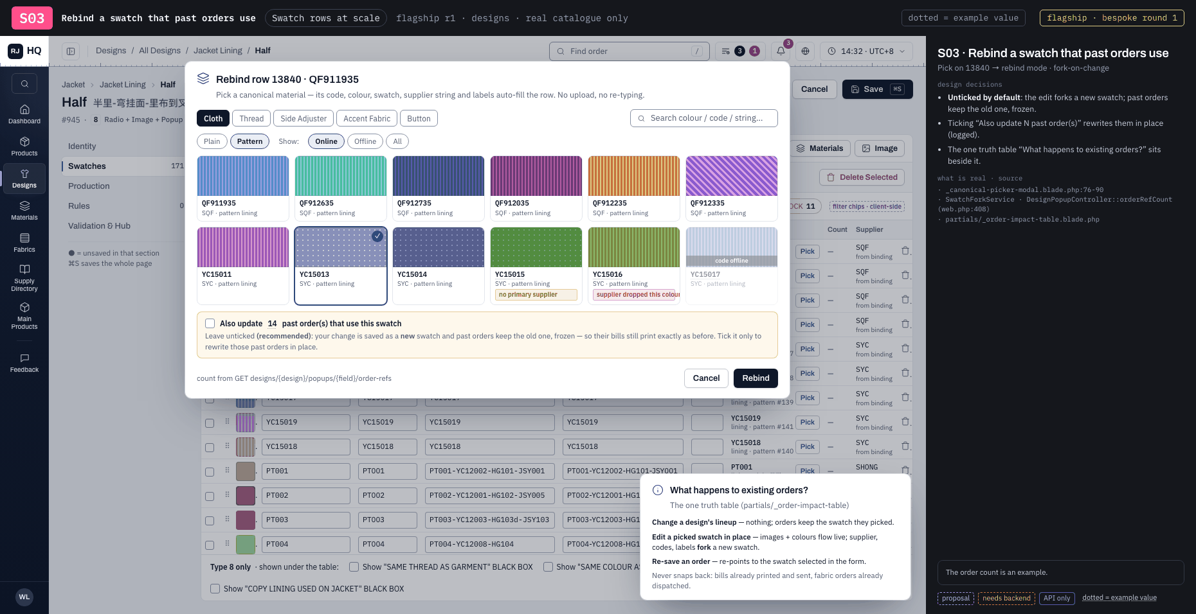1196x614 pixels.
Task: Switch the Show filter to Offline
Action: (x=365, y=141)
